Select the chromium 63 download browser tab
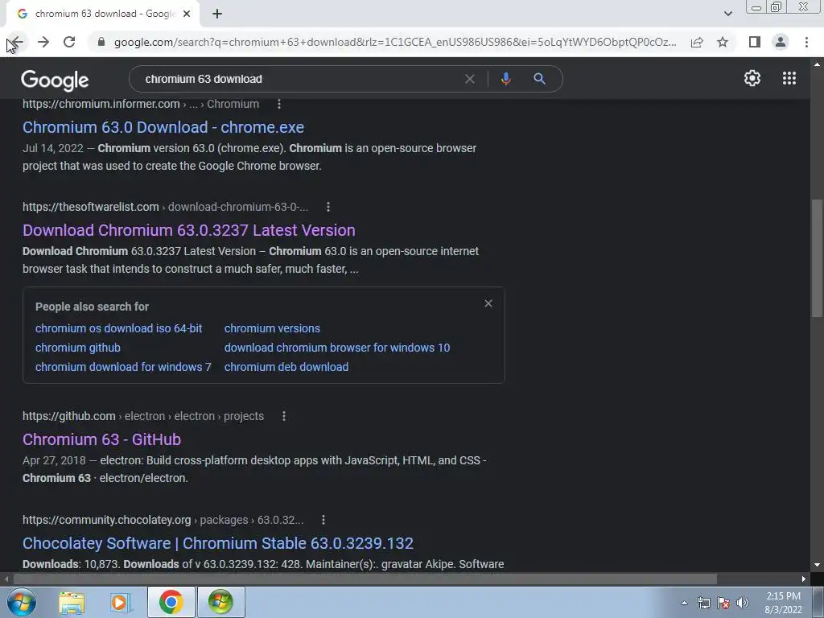This screenshot has height=618, width=824. click(104, 14)
